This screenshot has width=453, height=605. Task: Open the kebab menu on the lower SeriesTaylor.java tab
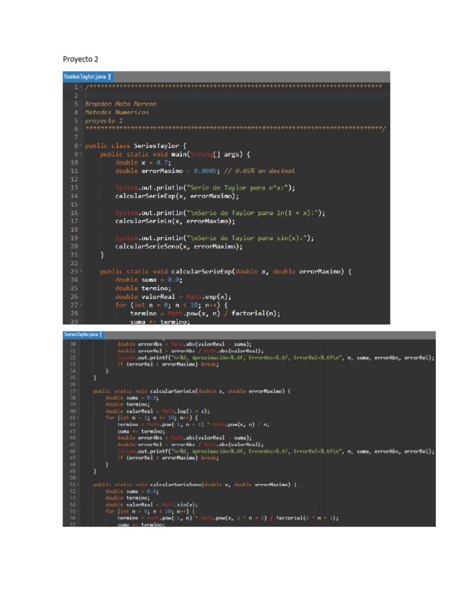click(101, 334)
